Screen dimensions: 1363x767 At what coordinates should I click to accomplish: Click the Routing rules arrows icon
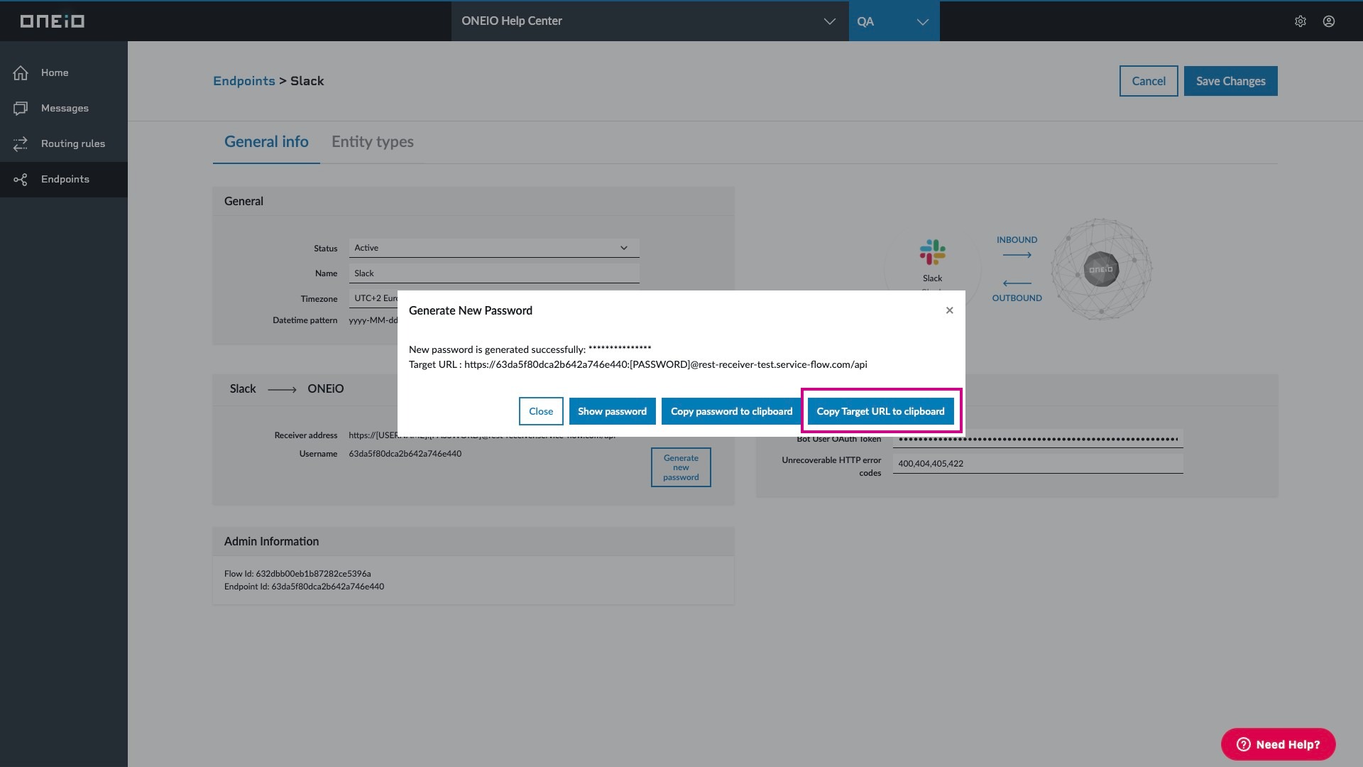click(x=21, y=143)
